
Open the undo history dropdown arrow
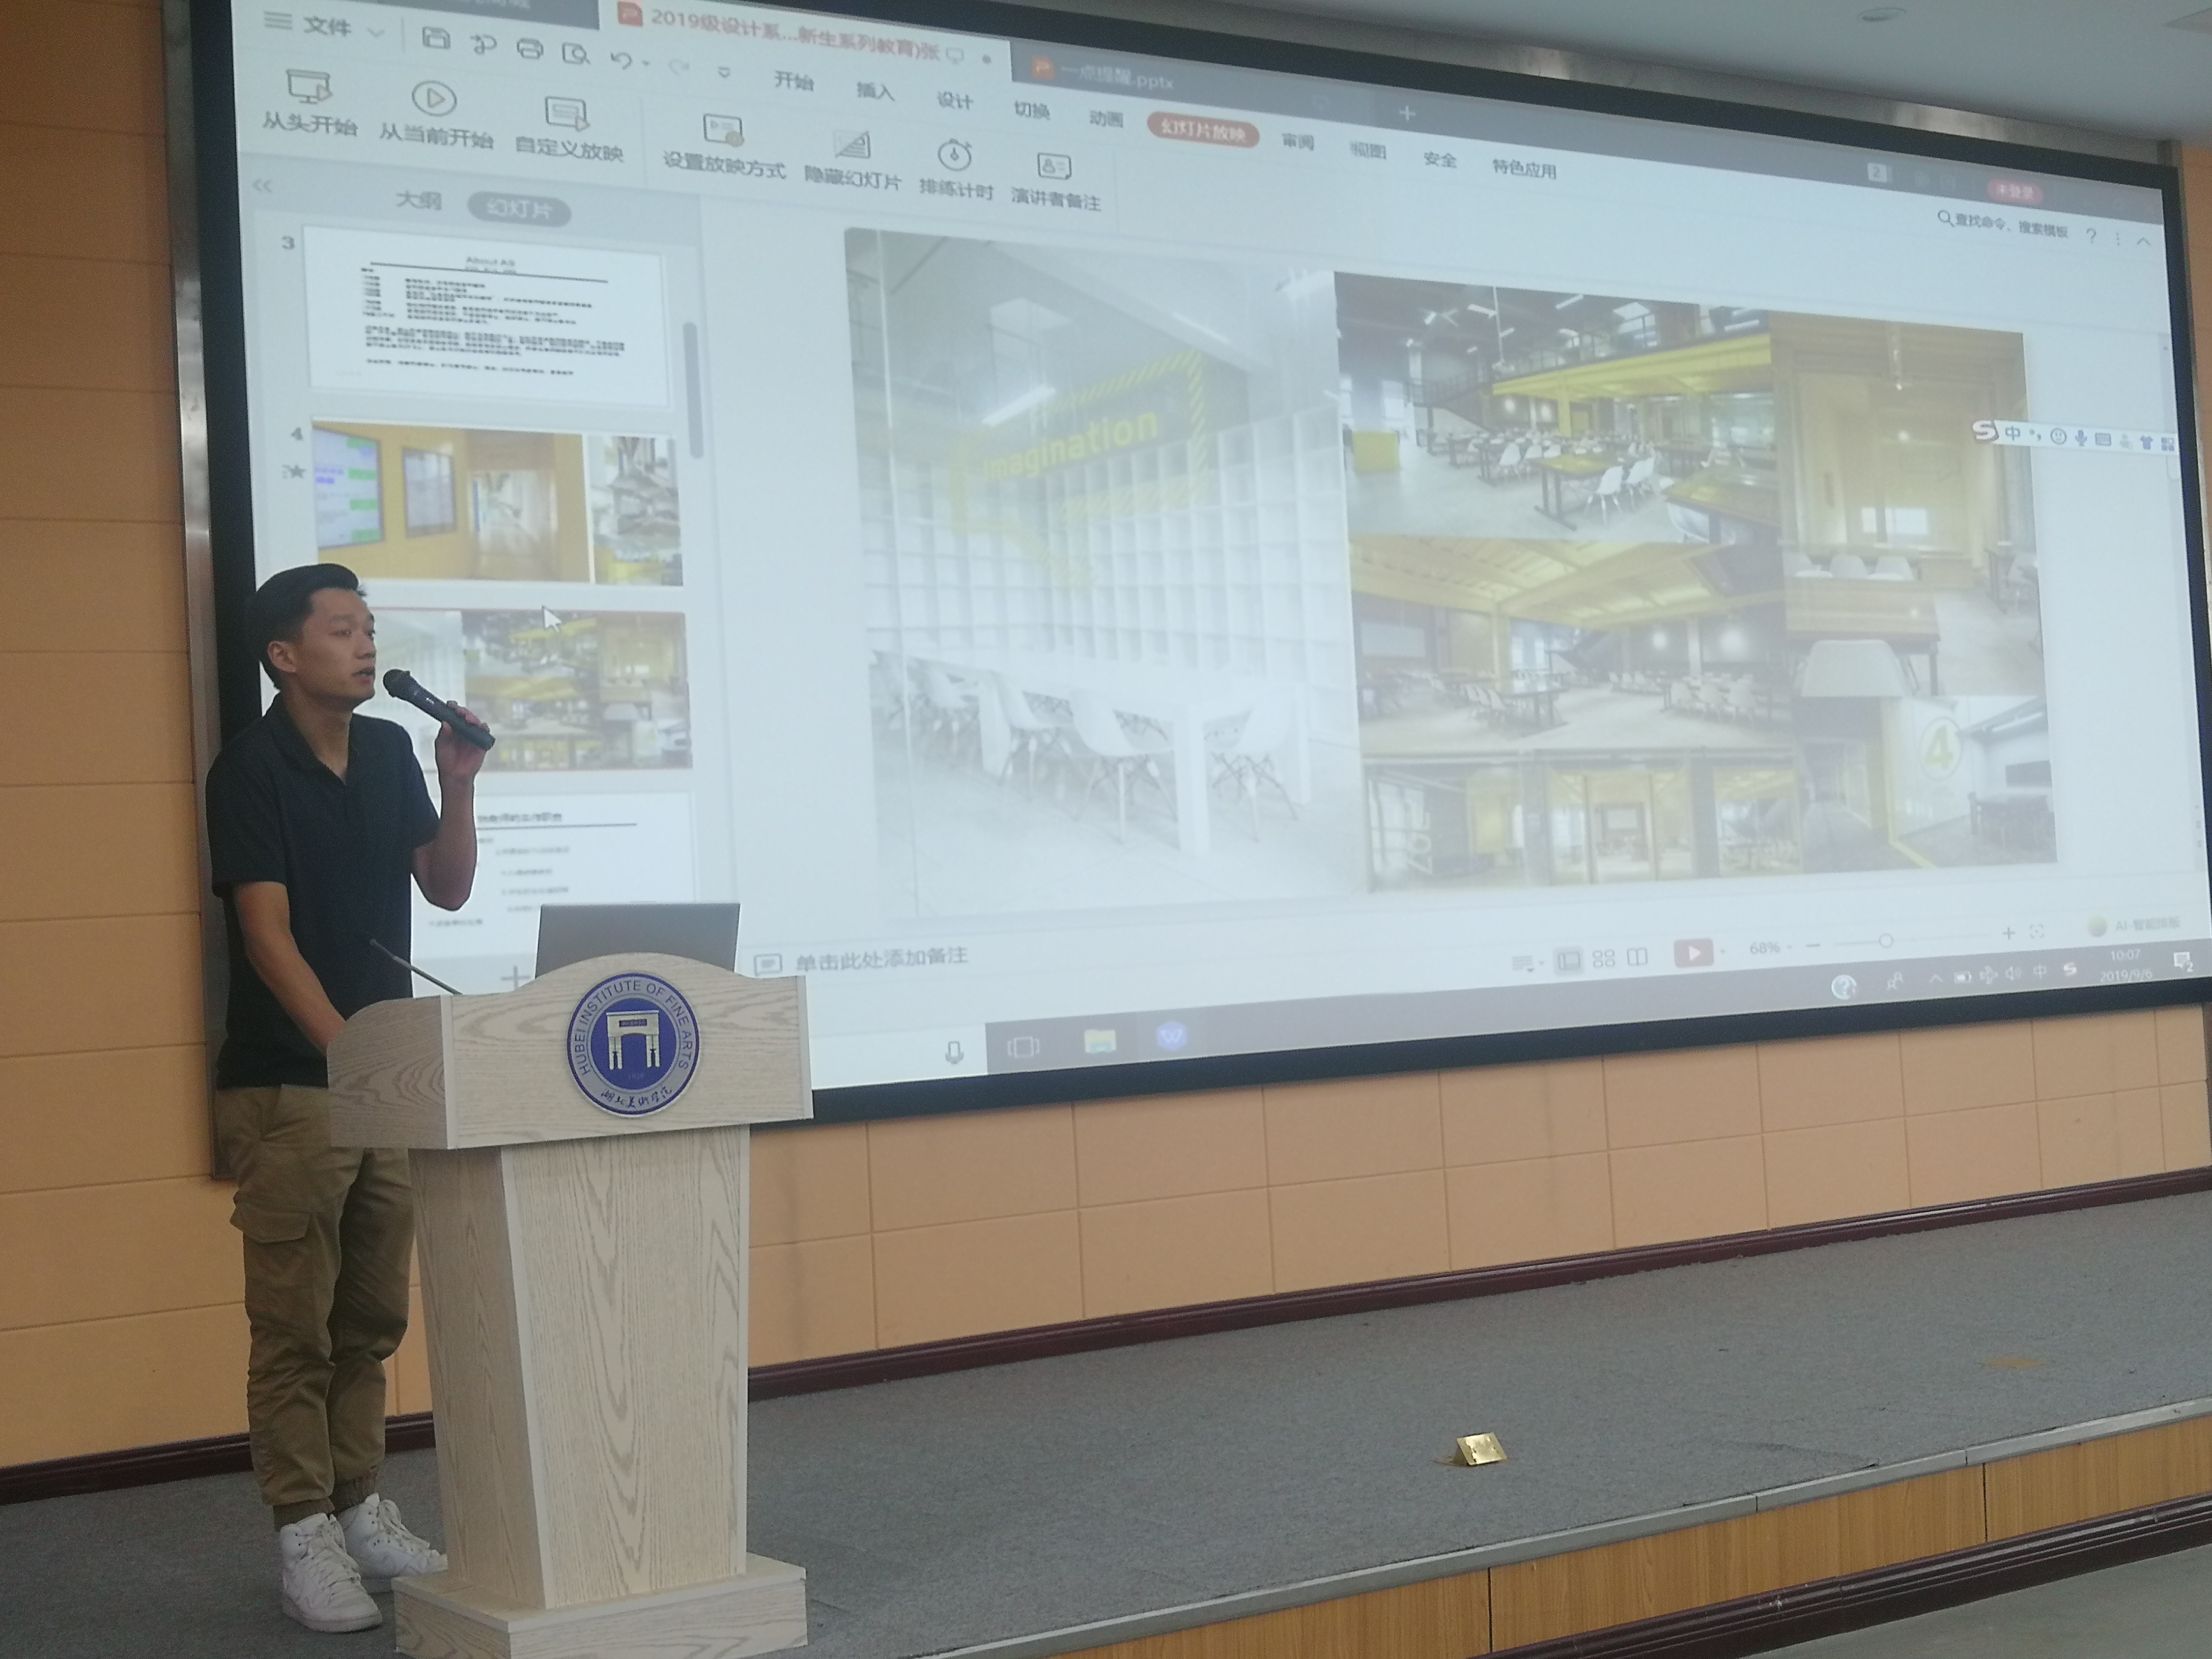(x=646, y=64)
